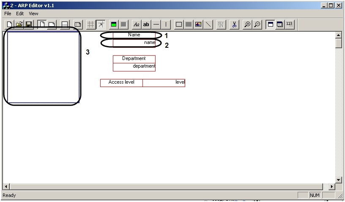Click the horizontal scrollbar thumb

point(166,187)
